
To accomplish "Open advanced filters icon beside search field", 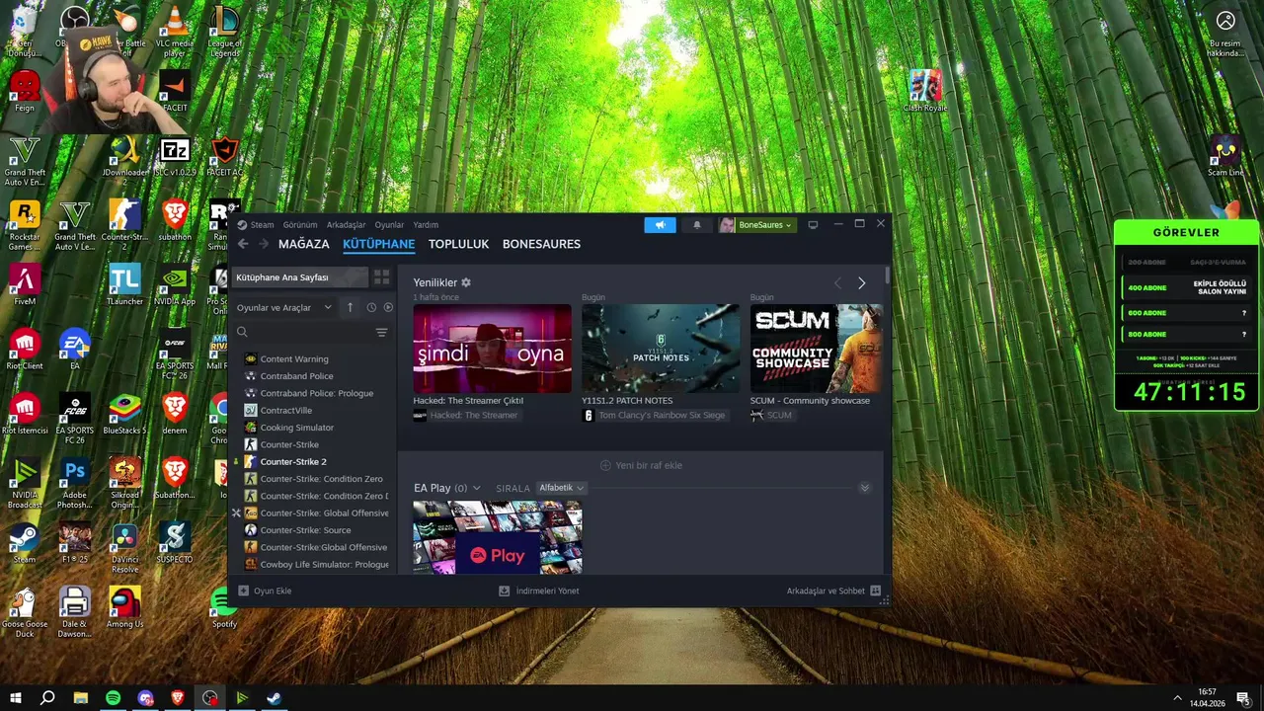I will (381, 333).
